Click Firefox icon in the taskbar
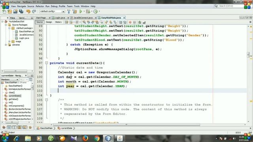 point(85,138)
